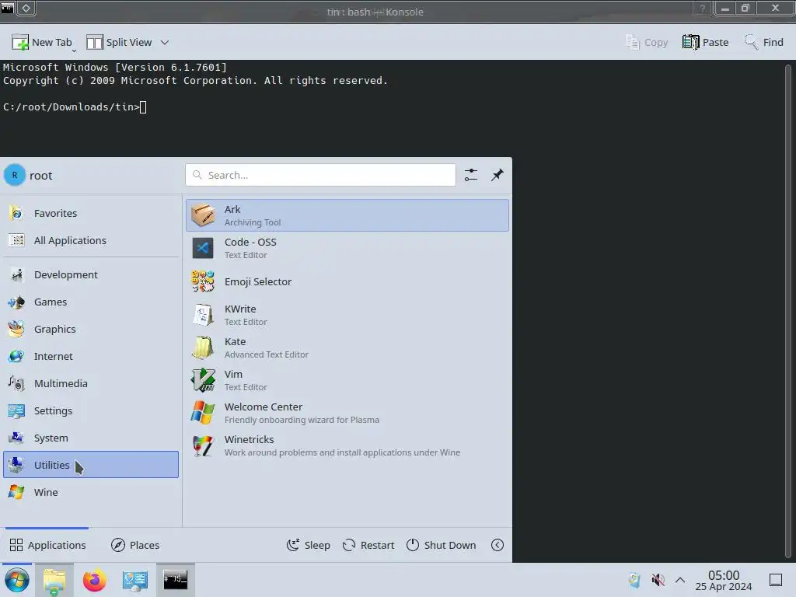
Task: Open launcher configuration sliders icon
Action: (x=470, y=175)
